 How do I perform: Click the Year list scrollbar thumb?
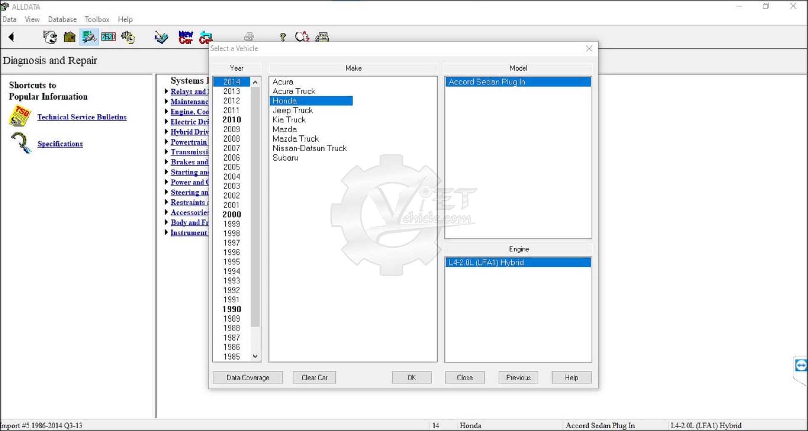[x=255, y=207]
